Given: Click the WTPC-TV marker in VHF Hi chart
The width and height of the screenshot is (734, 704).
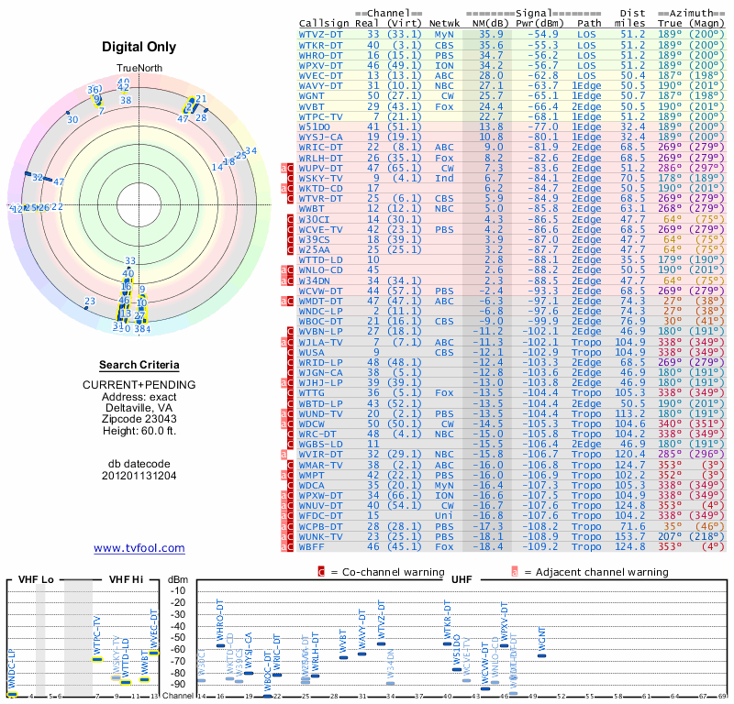Looking at the screenshot, I should coord(96,658).
